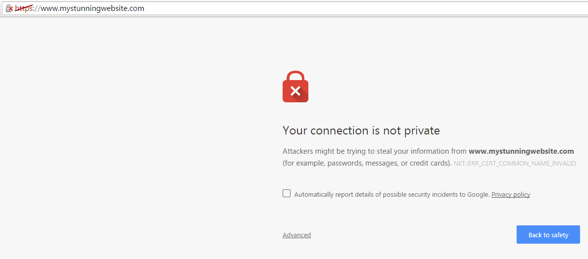Click 'Your connection is not private' heading
588x259 pixels.
click(x=361, y=131)
